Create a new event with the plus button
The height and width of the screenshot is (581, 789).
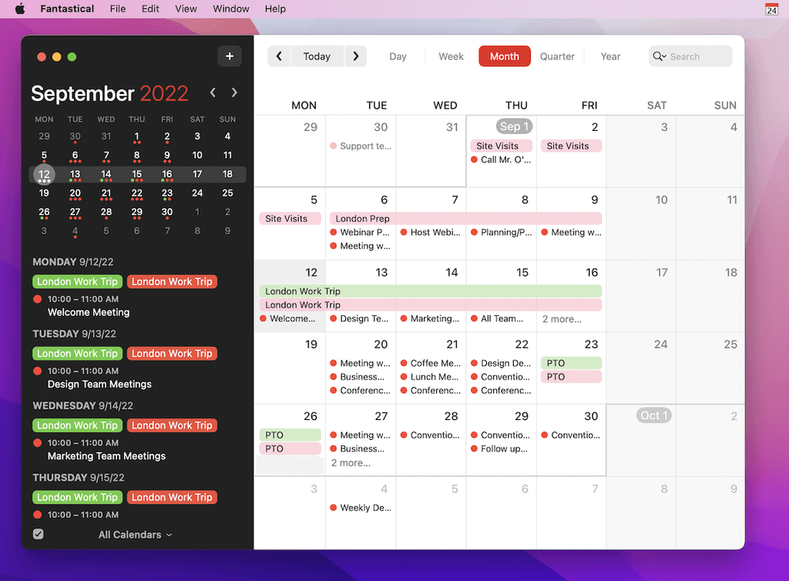[x=229, y=55]
